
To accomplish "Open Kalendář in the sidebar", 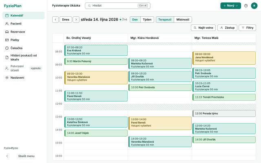I will click(24, 15).
